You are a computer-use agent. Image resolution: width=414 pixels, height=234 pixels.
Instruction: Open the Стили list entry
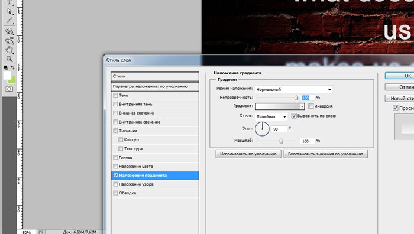[155, 76]
